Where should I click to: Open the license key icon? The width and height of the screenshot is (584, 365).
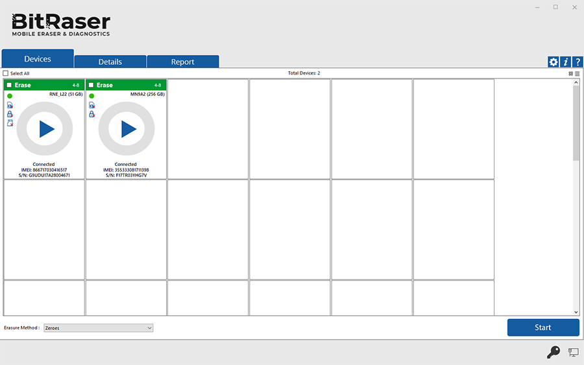[x=554, y=352]
